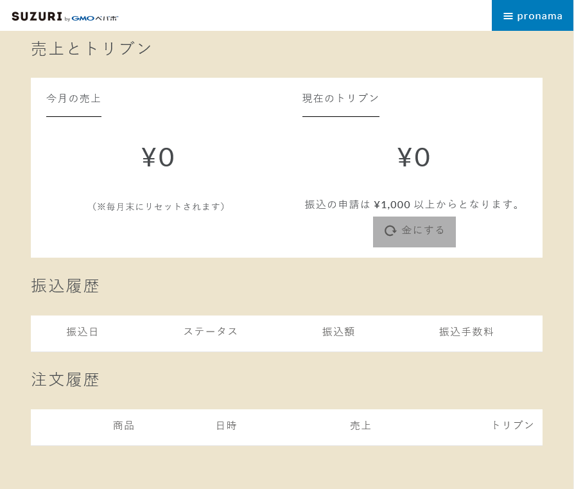The height and width of the screenshot is (489, 574).
Task: Select the 現在のトリブン heading
Action: 340,98
